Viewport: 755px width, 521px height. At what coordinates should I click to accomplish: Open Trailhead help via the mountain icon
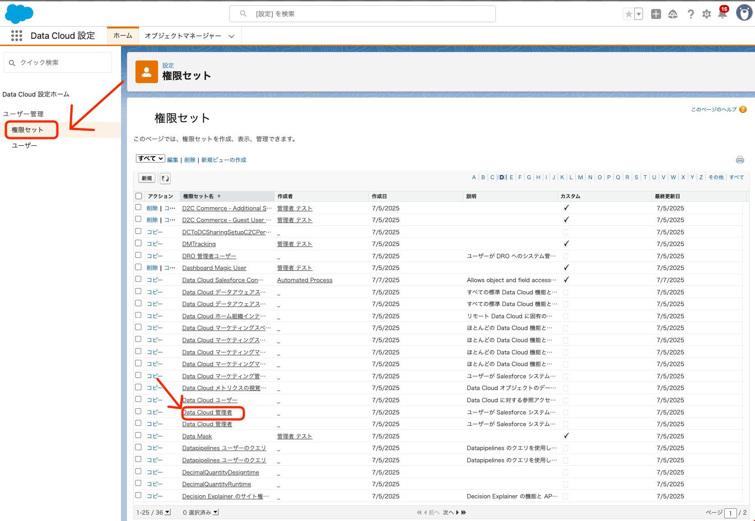(x=673, y=14)
